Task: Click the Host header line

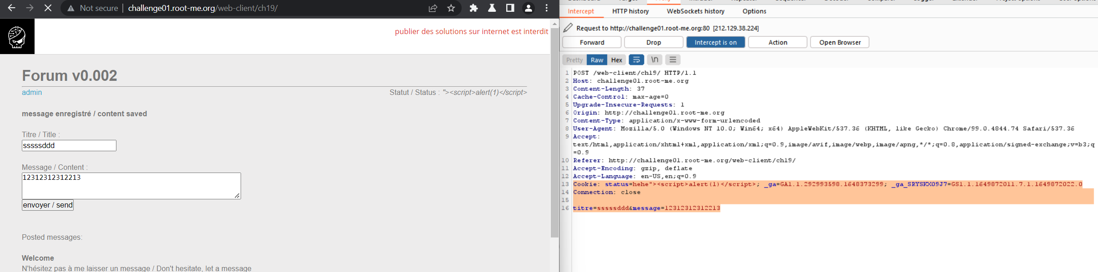Action: tap(631, 81)
